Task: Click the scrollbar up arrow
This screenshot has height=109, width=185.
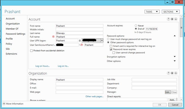Action: 181,17
